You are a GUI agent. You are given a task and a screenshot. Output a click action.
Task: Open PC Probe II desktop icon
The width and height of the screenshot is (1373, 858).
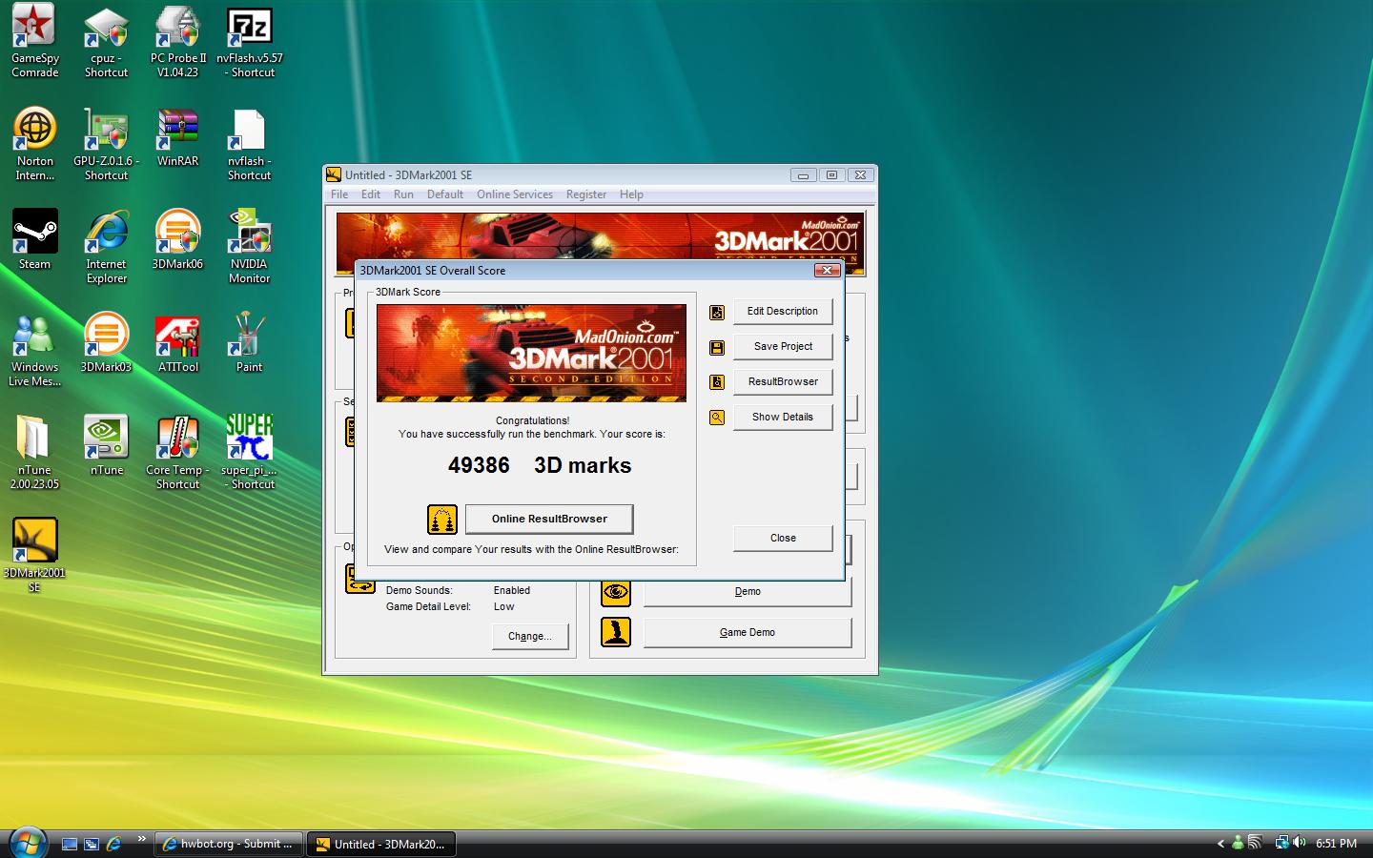pos(177,40)
